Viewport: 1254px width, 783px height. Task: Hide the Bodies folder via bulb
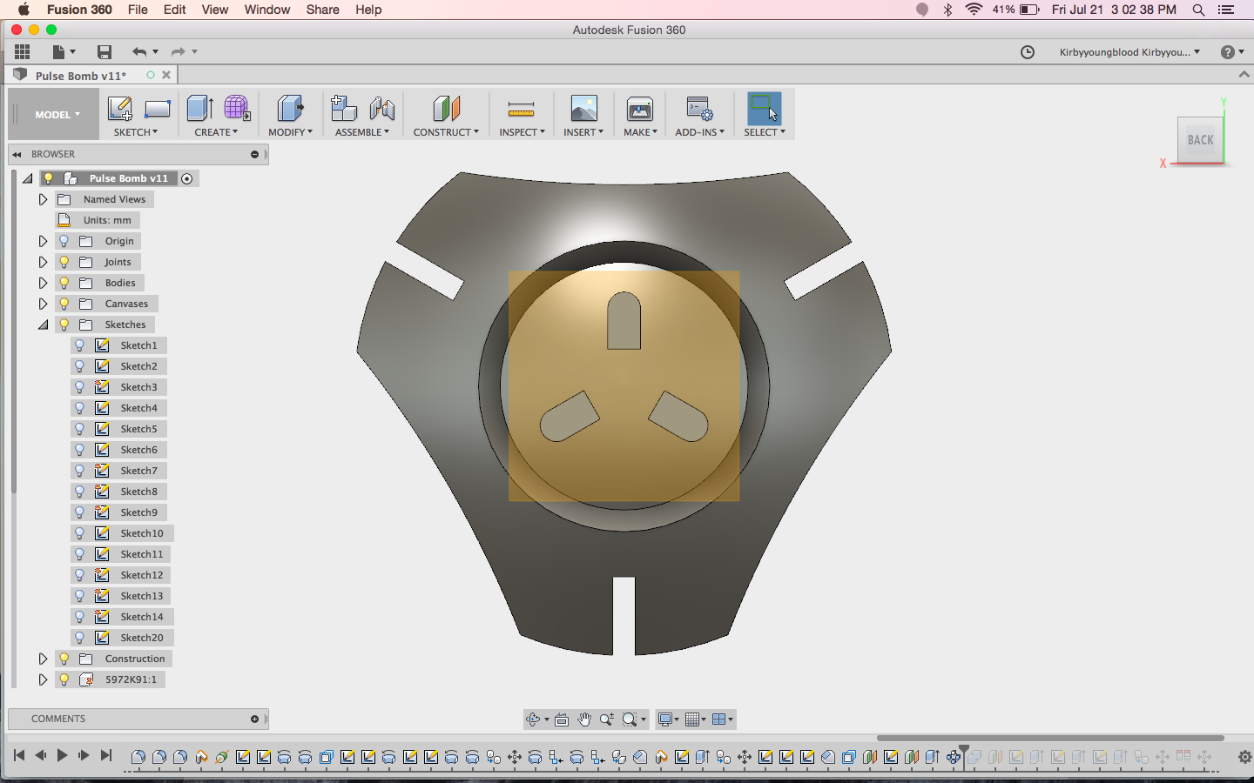pos(64,283)
